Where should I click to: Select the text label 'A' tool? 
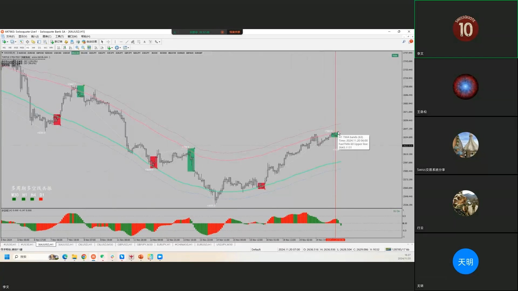pyautogui.click(x=145, y=42)
